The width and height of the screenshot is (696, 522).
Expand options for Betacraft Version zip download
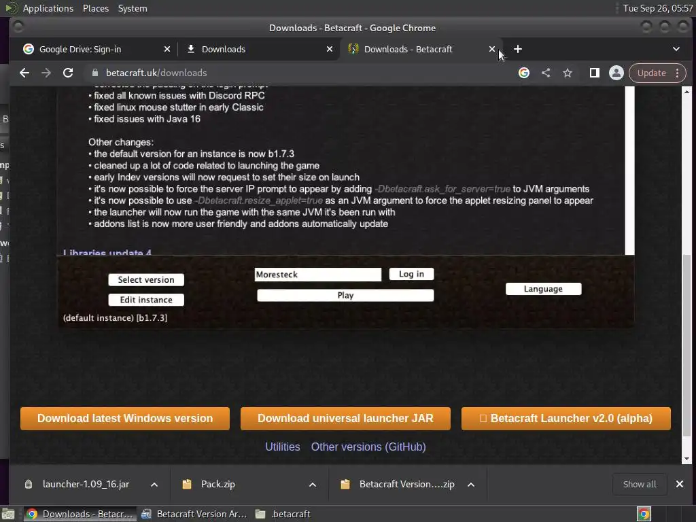tap(471, 484)
